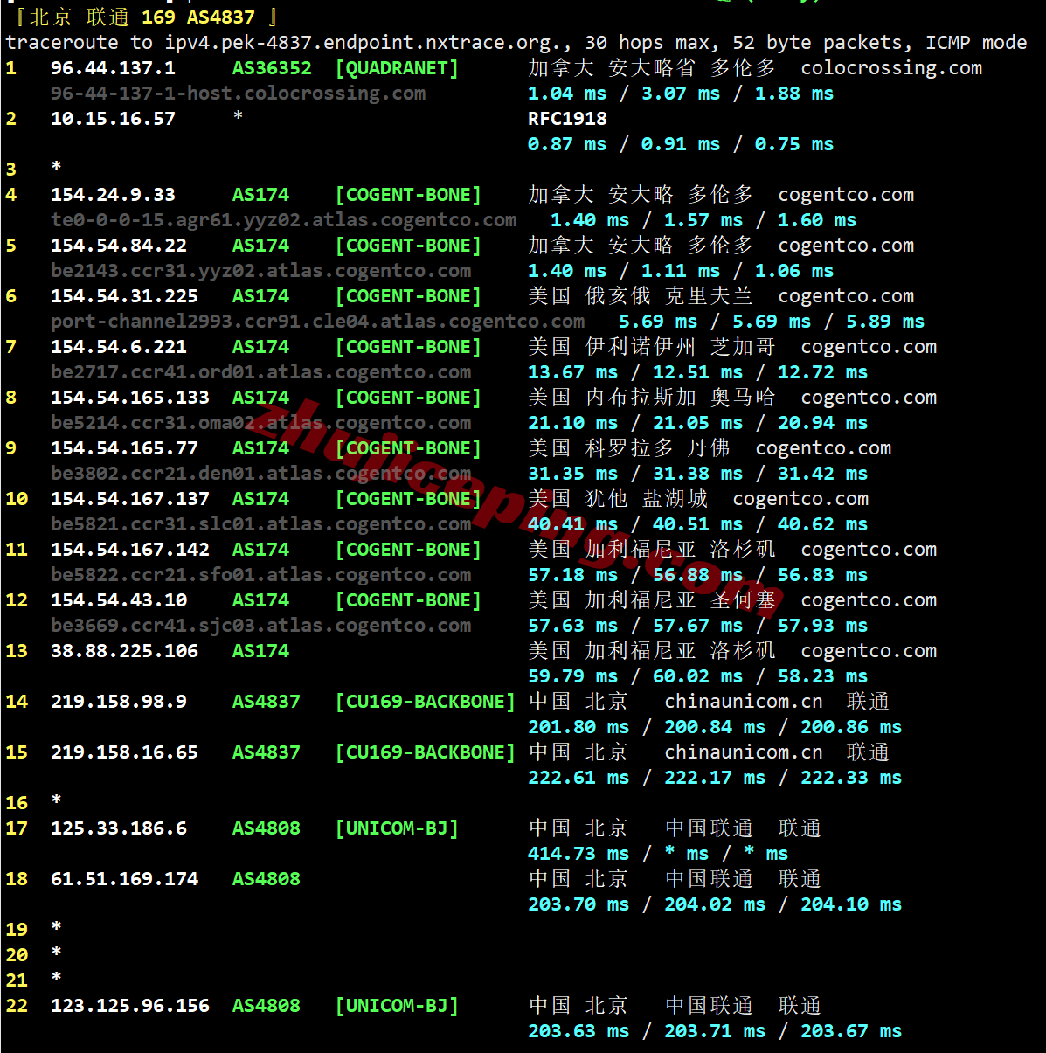The width and height of the screenshot is (1046, 1053).
Task: Select hostname be2717.ccr41.ord01.atlas.cogentco.com
Action: 261,372
